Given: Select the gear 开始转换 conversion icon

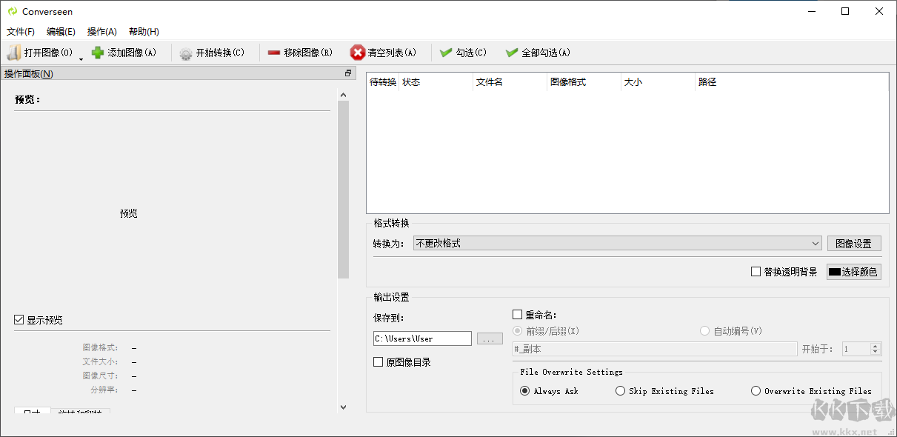Looking at the screenshot, I should pos(184,52).
